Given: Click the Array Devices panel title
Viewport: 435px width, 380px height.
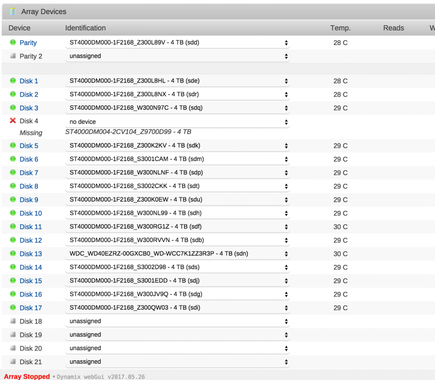Looking at the screenshot, I should (44, 12).
